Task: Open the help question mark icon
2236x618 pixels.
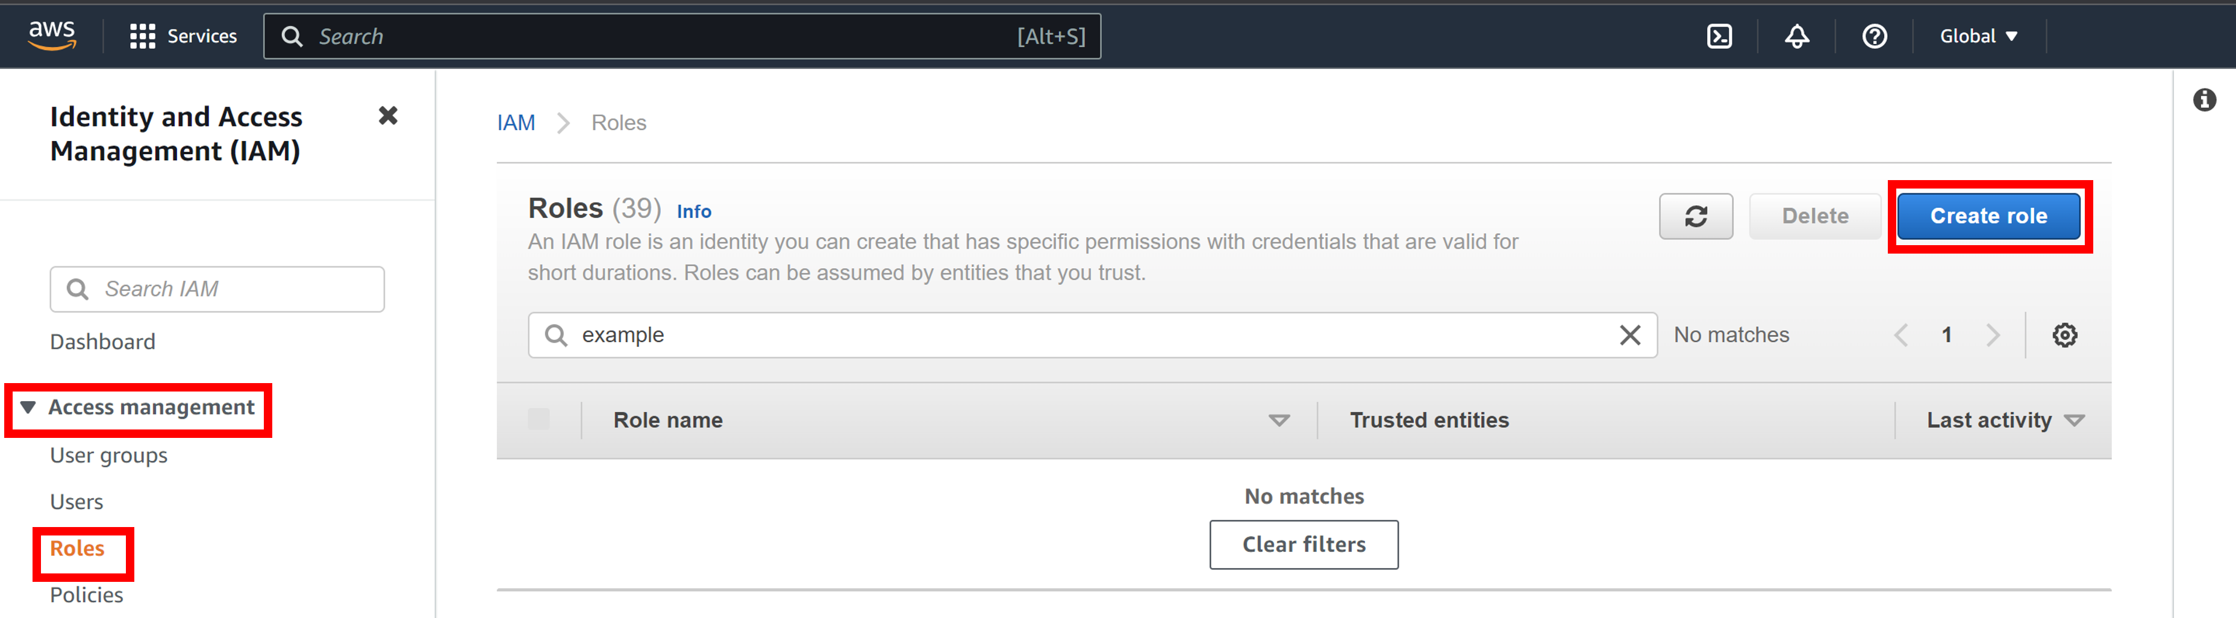Action: pyautogui.click(x=1874, y=37)
